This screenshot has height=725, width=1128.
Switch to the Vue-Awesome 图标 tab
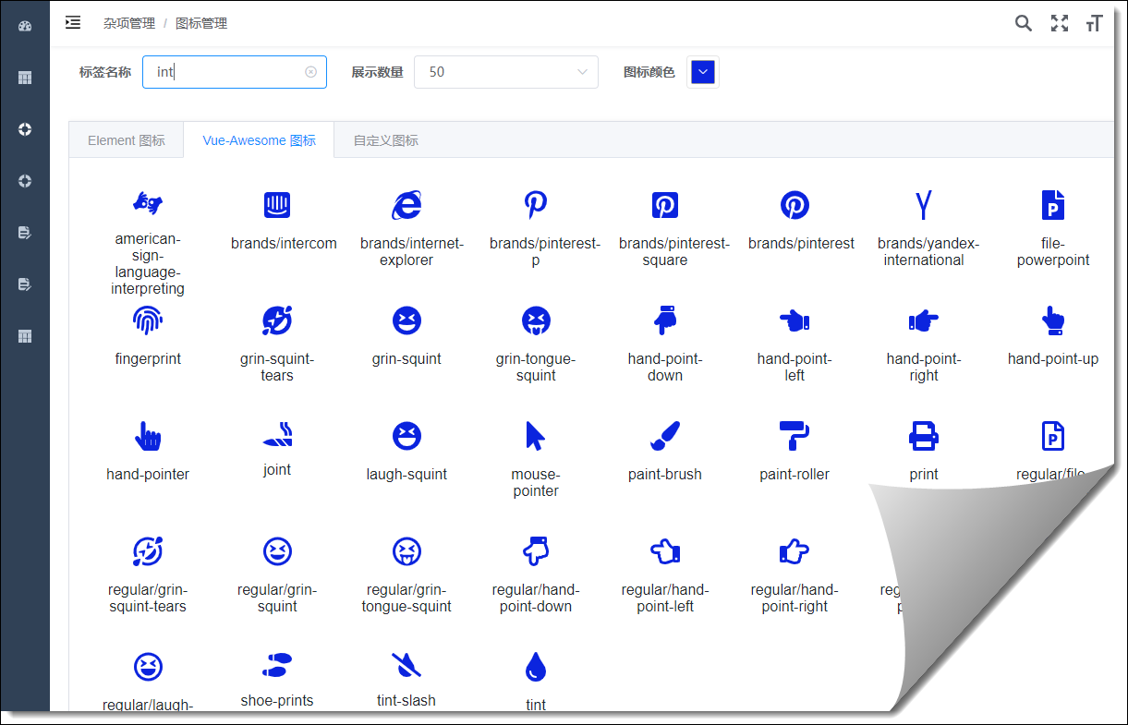[x=260, y=140]
